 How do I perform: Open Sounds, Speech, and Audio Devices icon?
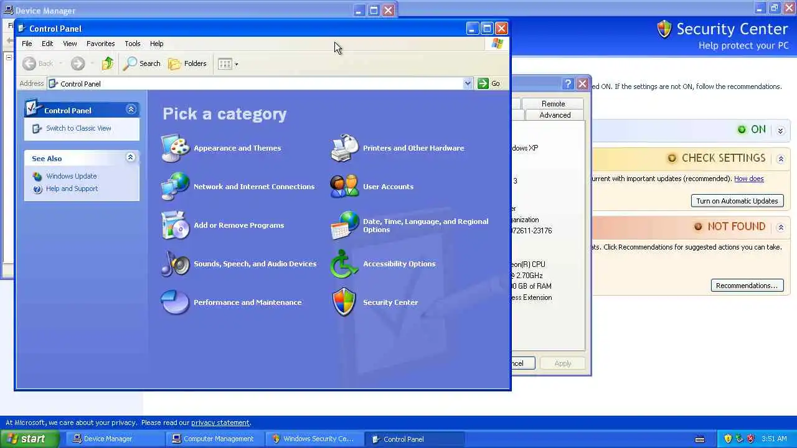[175, 264]
